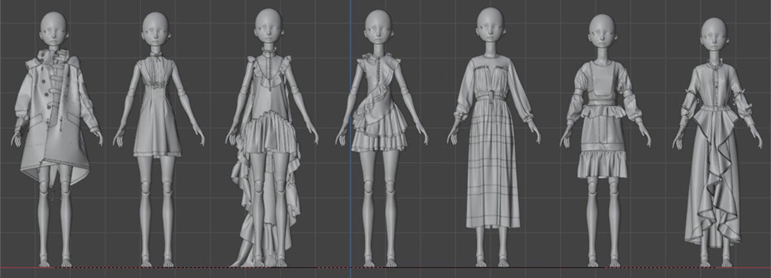Click the seventh model's head
The width and height of the screenshot is (771, 278).
point(714,34)
